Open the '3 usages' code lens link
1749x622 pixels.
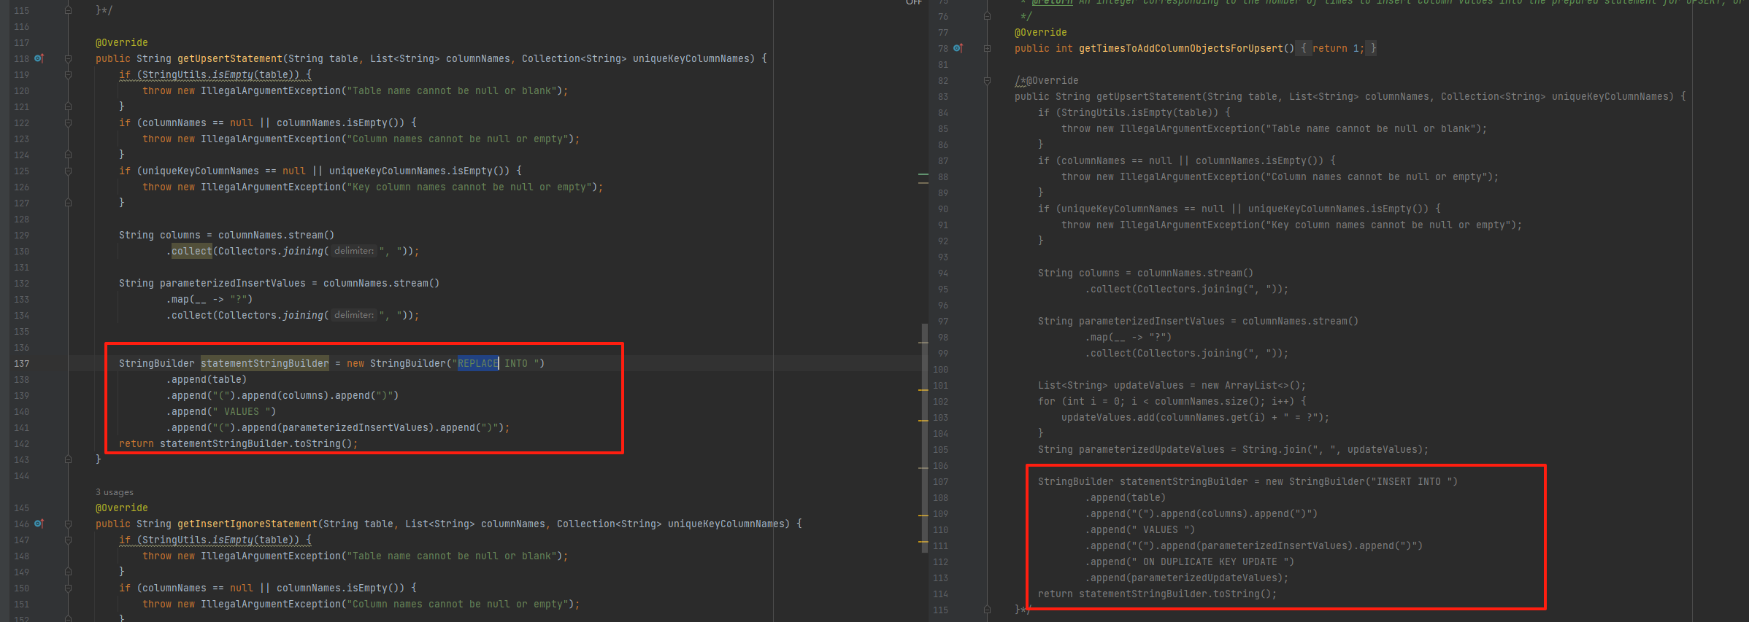pos(115,492)
